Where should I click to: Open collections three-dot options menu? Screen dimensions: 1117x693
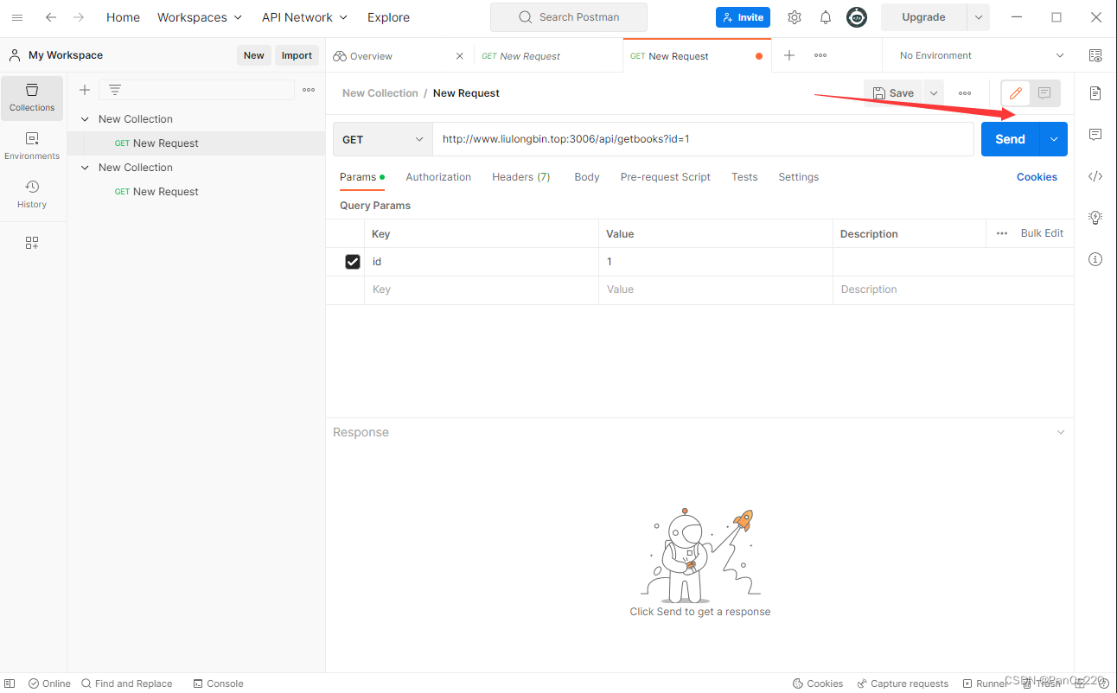point(309,90)
